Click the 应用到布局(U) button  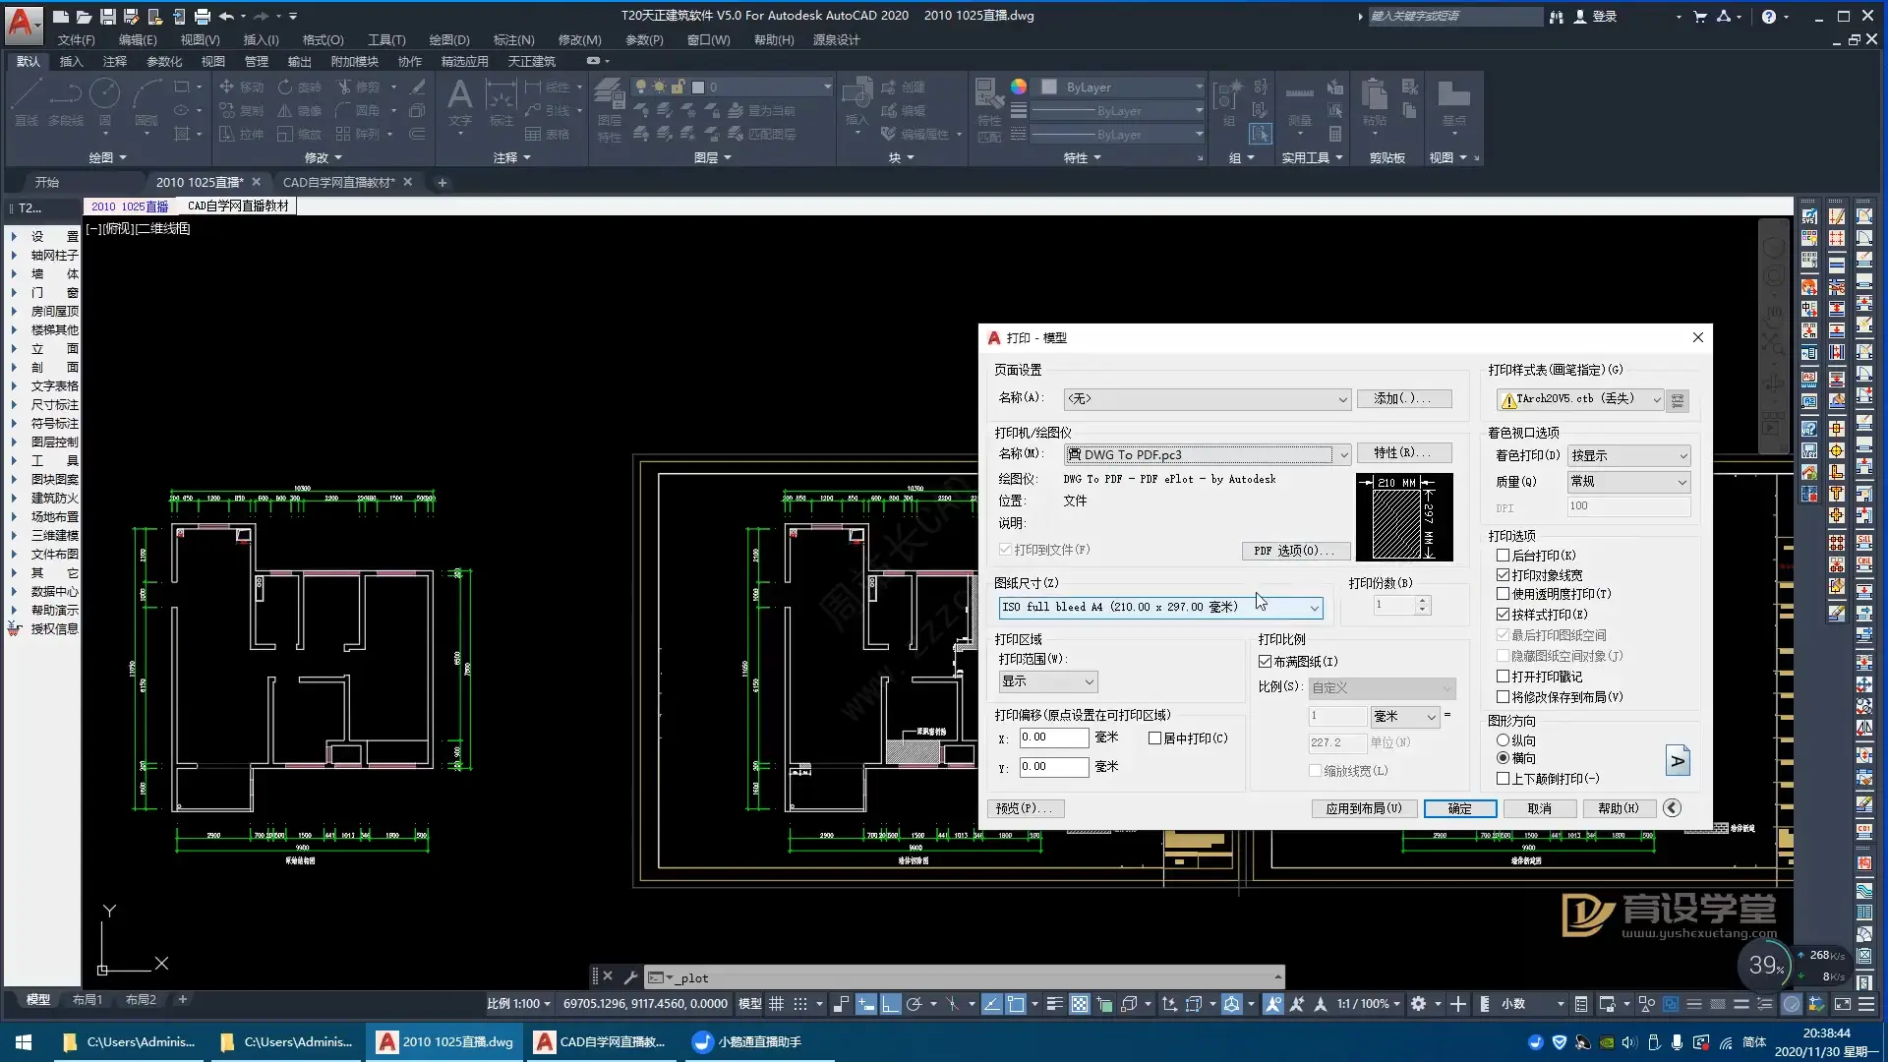coord(1363,808)
